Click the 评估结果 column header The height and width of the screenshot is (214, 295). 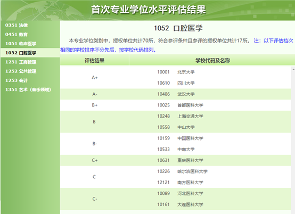point(94,61)
